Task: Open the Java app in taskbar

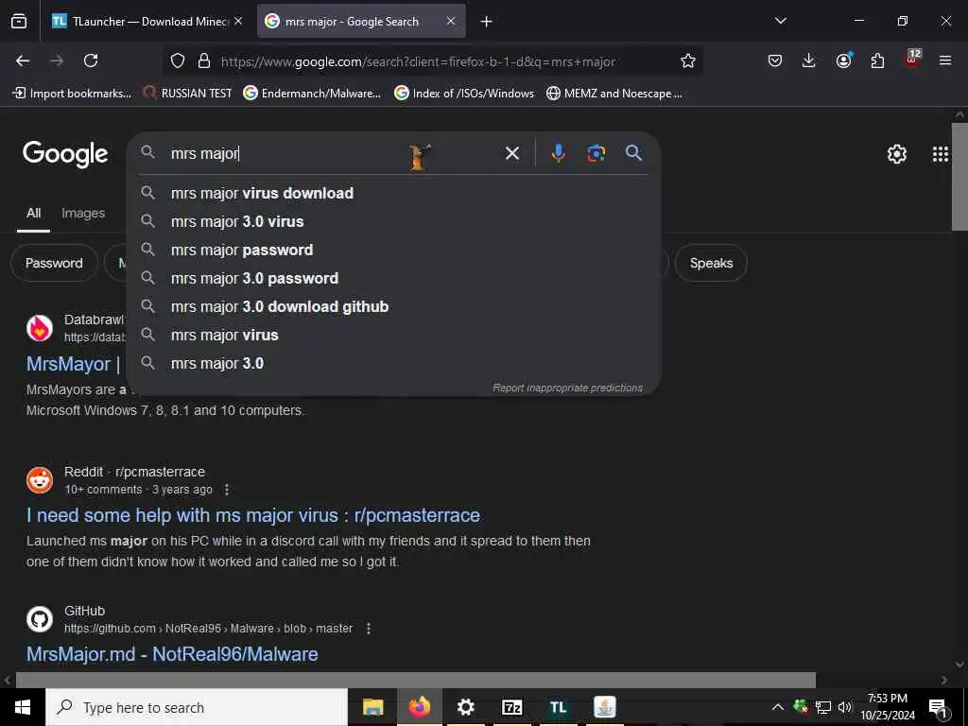Action: click(x=604, y=707)
